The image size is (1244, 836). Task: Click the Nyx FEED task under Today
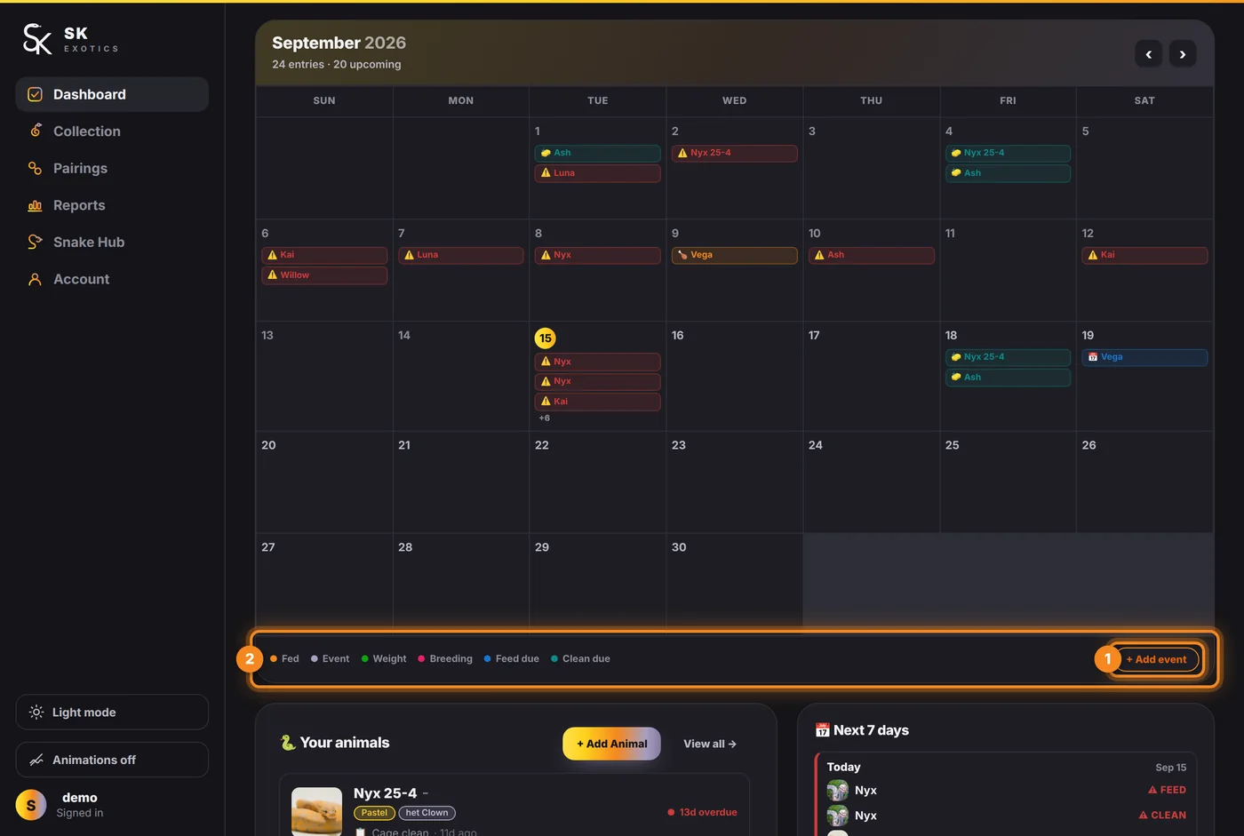coord(1007,790)
